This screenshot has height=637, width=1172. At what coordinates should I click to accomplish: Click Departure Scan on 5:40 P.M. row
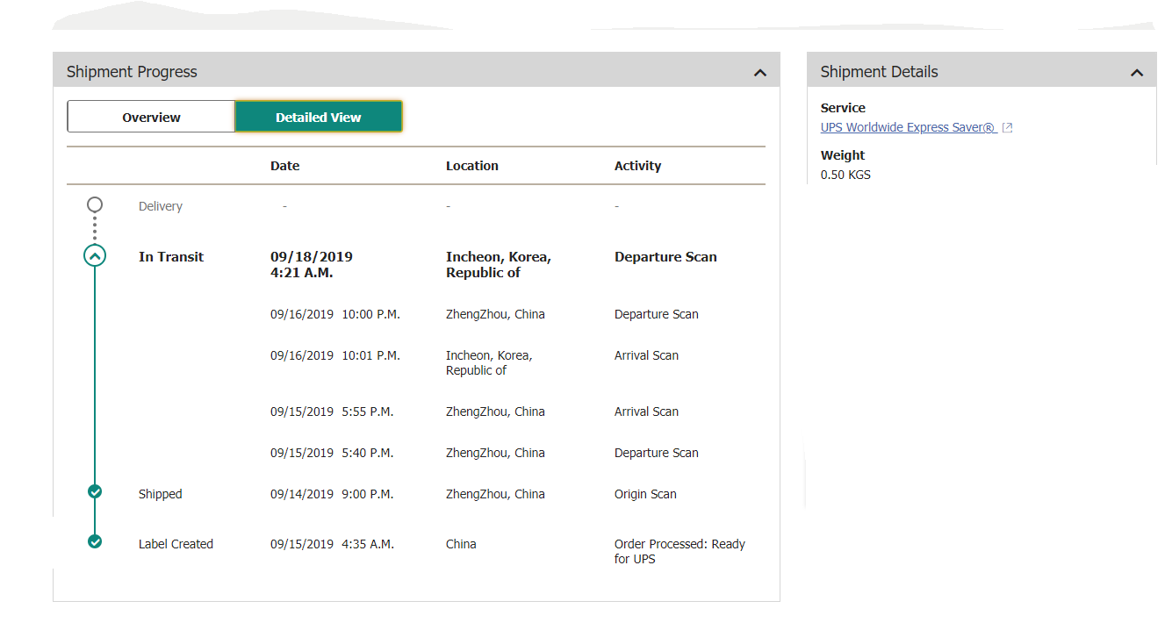tap(657, 453)
